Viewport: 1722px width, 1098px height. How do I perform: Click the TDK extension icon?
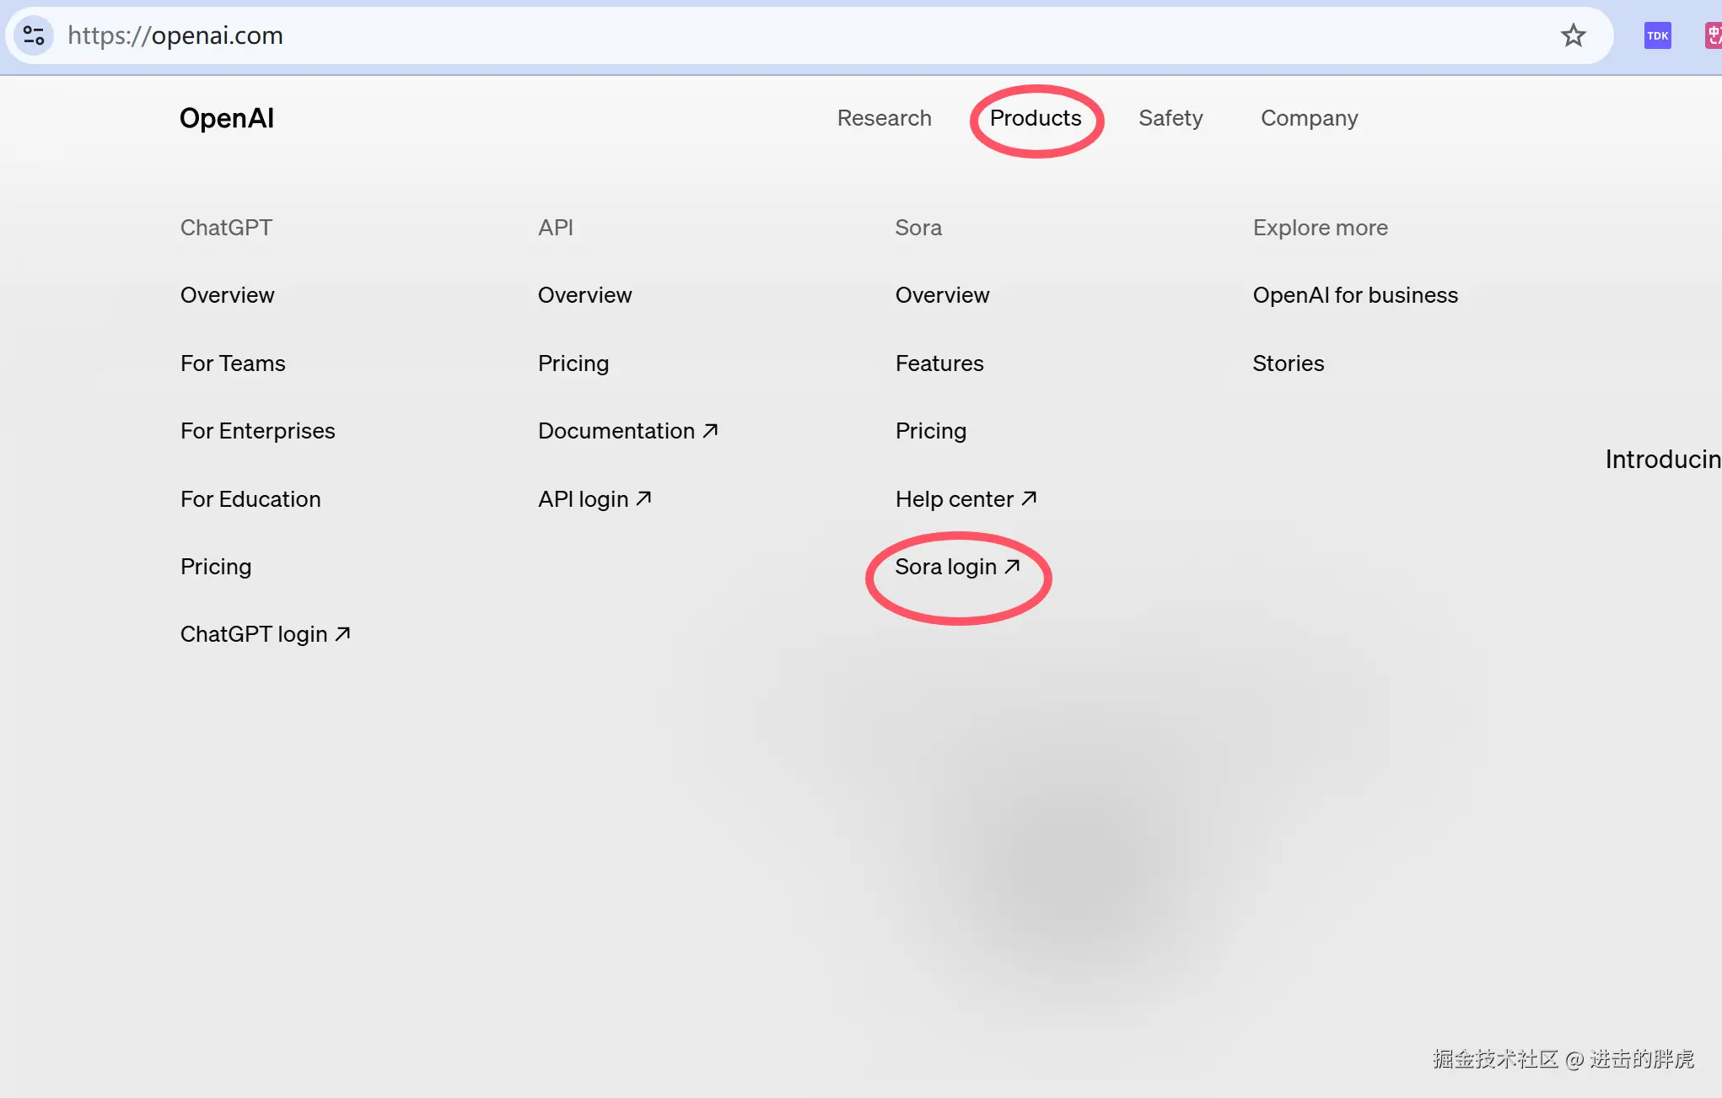(x=1657, y=35)
